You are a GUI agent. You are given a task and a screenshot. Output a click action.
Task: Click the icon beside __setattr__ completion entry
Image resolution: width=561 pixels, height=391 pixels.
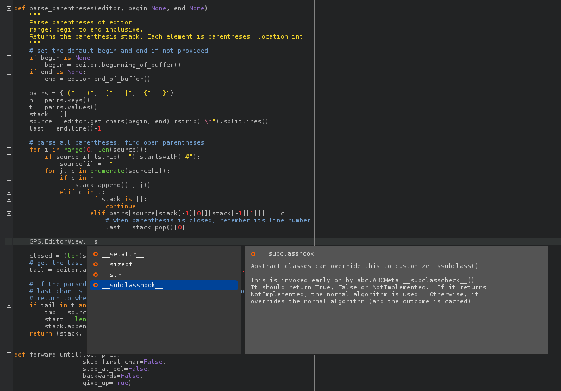tap(96, 254)
